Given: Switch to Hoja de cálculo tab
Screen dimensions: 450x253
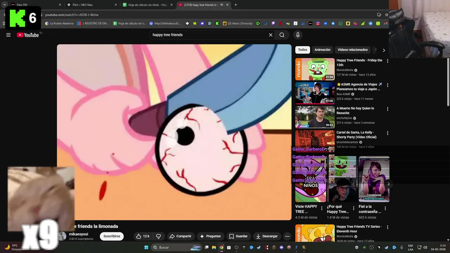Looking at the screenshot, I should pyautogui.click(x=148, y=5).
